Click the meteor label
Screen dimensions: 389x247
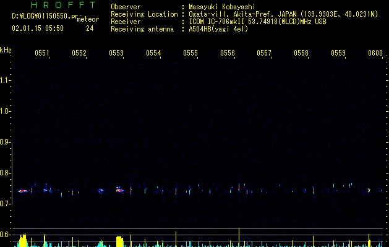point(88,19)
